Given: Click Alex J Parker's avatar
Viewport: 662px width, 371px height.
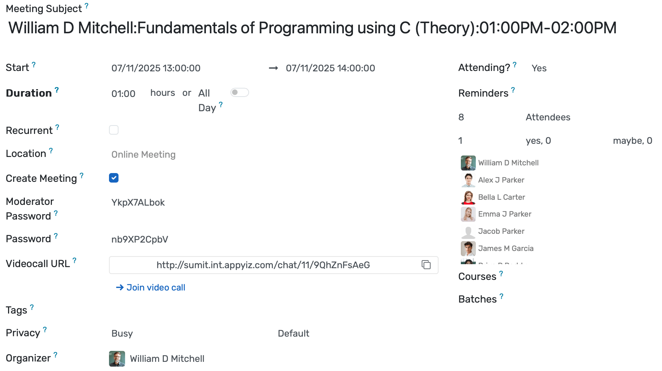Looking at the screenshot, I should pos(468,180).
